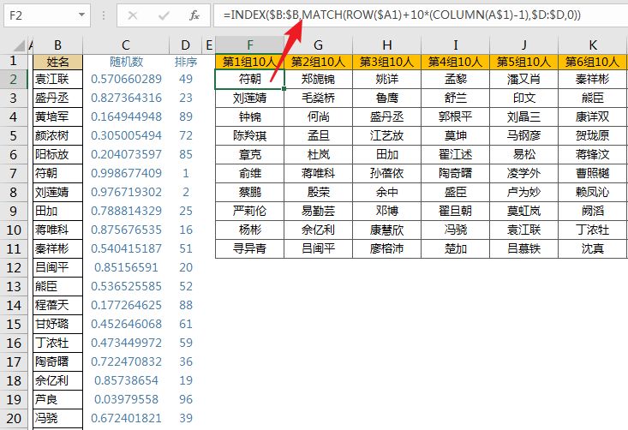Click the 随机数 header cell
Screen dimensions: 628x430
pyautogui.click(x=126, y=62)
